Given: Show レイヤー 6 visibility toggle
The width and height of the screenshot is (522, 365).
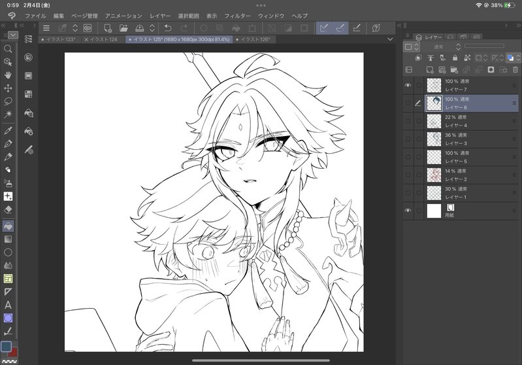Looking at the screenshot, I should (x=408, y=103).
